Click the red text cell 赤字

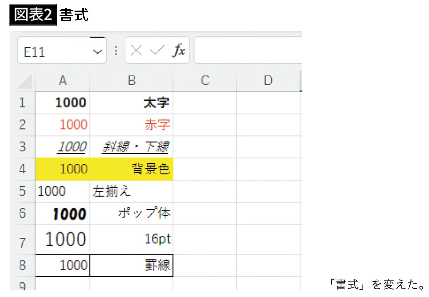click(x=131, y=125)
